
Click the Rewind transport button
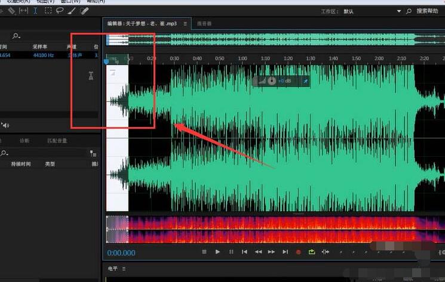pos(258,252)
